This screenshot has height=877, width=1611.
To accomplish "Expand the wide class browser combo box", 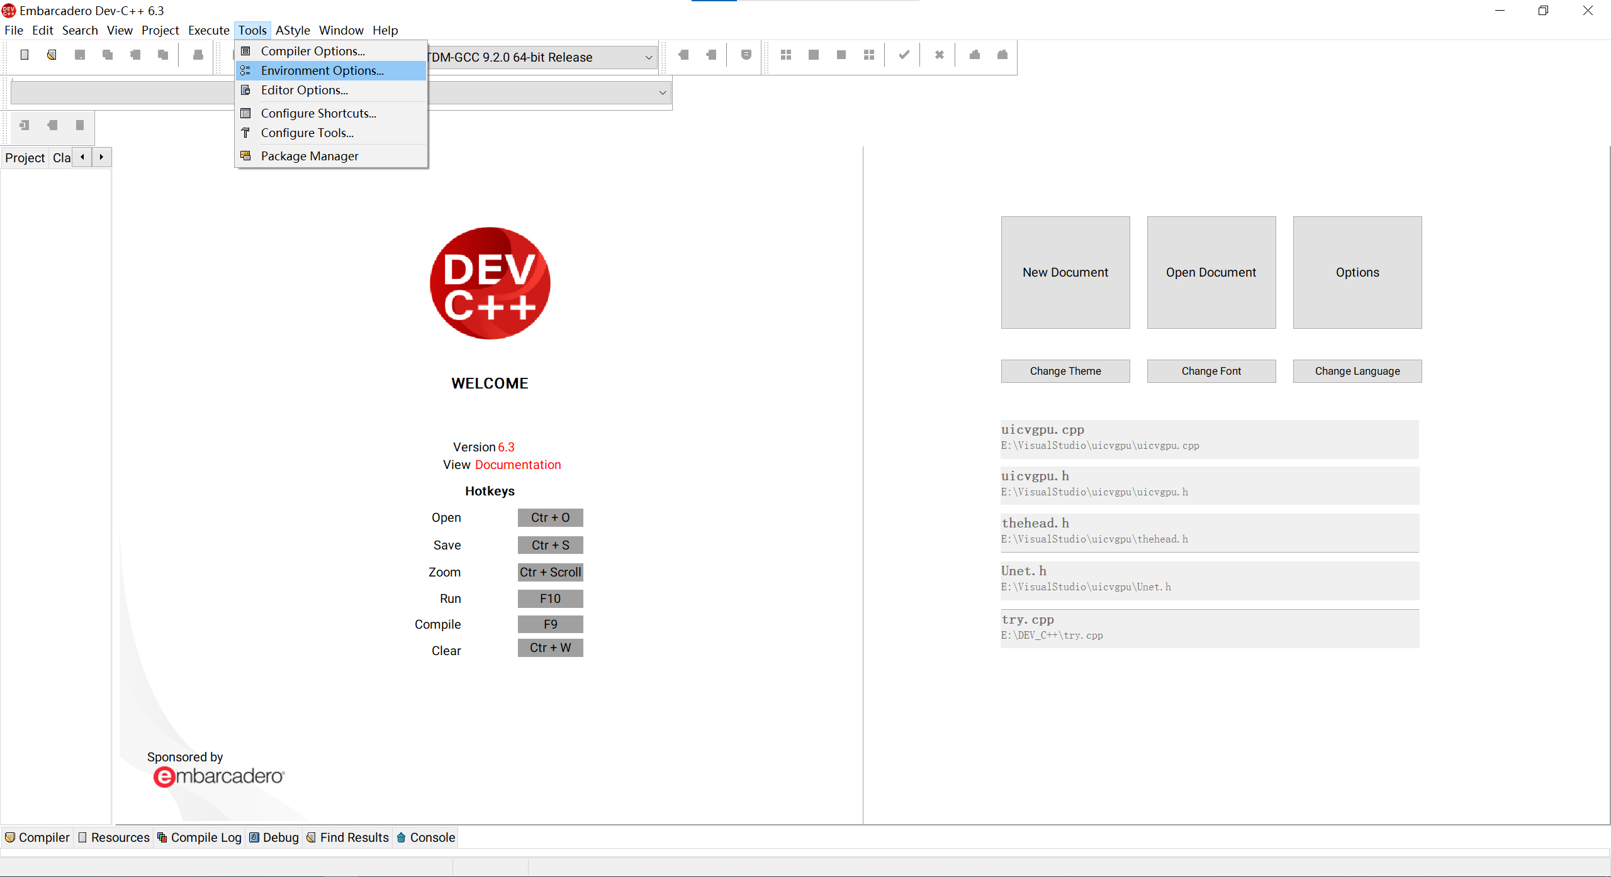I will (662, 92).
